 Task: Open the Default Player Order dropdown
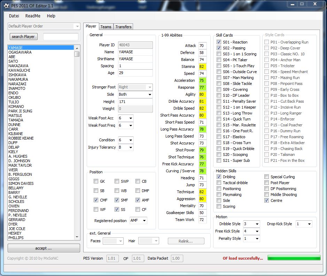pyautogui.click(x=44, y=26)
